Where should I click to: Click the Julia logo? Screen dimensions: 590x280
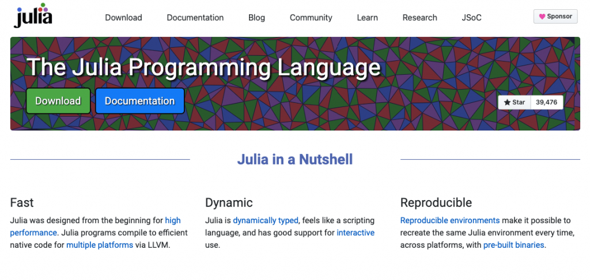click(33, 16)
